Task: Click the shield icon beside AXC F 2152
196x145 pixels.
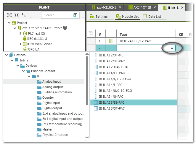Action: tap(65, 28)
